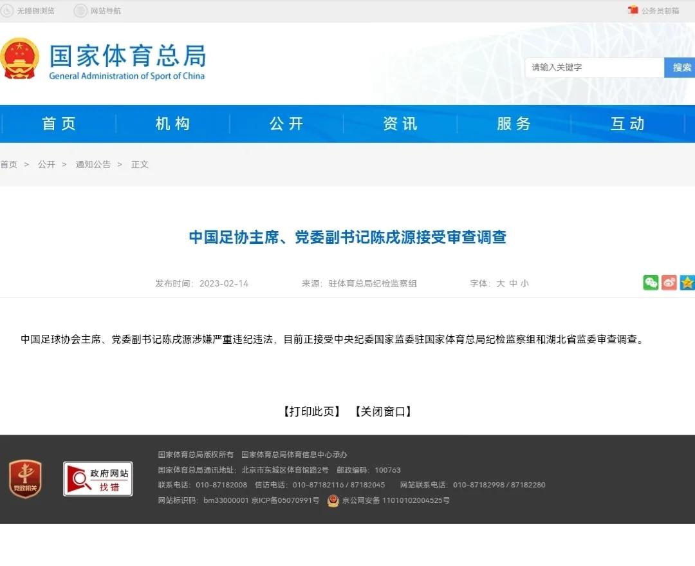Viewport: 695px width, 566px height.
Task: Go to 公开 in breadcrumb
Action: [46, 165]
